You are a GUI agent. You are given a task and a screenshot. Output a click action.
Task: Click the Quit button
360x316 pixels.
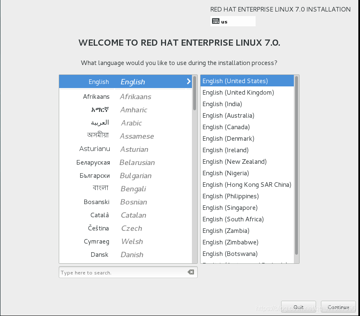click(x=298, y=307)
